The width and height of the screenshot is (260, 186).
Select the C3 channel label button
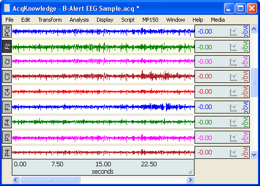[x=7, y=76]
